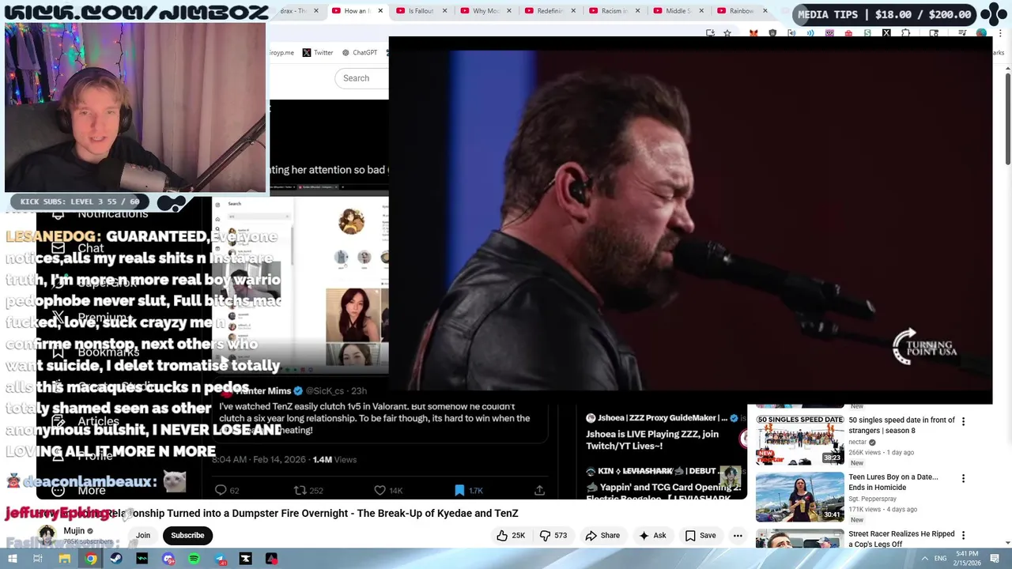Switch to the 'Racism in' tab

point(614,11)
